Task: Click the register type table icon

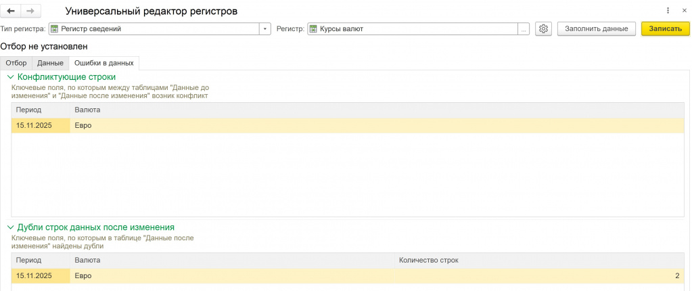Action: [x=54, y=29]
